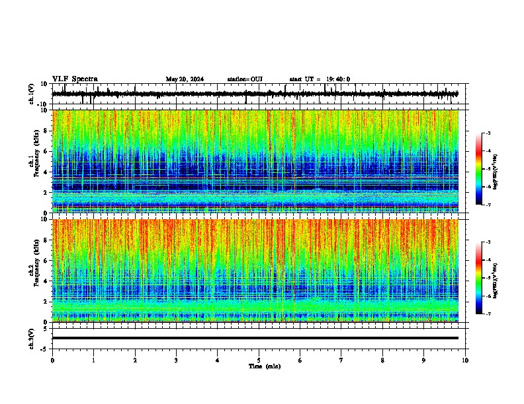Click the -7 label on ch.2 colorbar
Viewport: 524px width, 404px height.
pos(488,314)
